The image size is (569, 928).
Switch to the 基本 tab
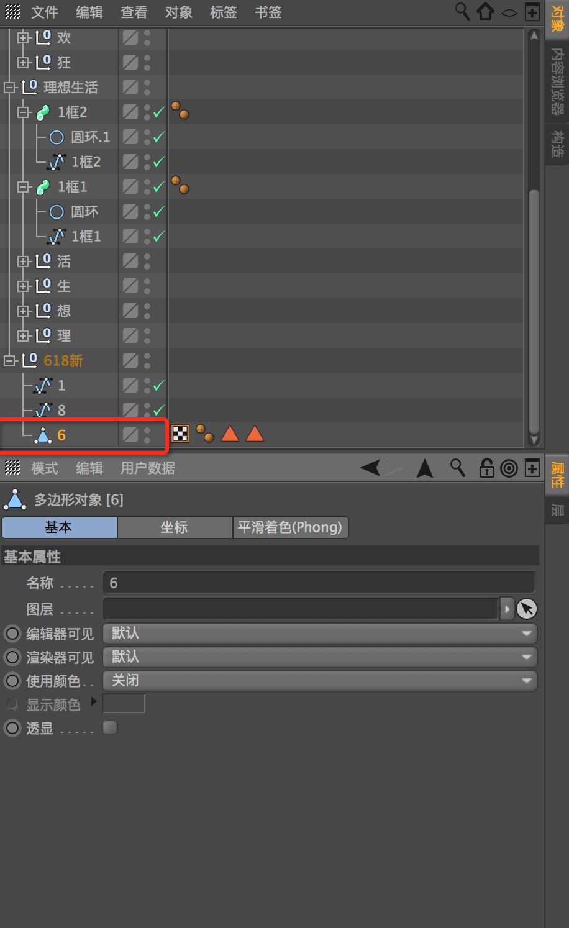pyautogui.click(x=60, y=527)
